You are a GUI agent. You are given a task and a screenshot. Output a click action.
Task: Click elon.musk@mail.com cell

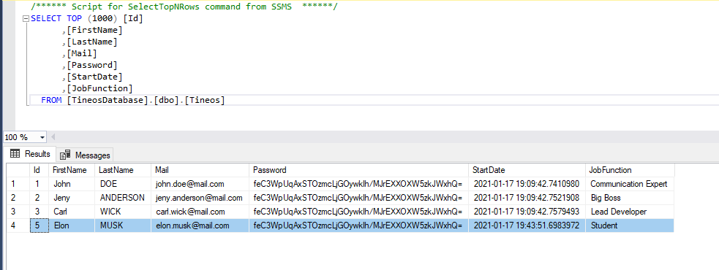[x=200, y=225]
